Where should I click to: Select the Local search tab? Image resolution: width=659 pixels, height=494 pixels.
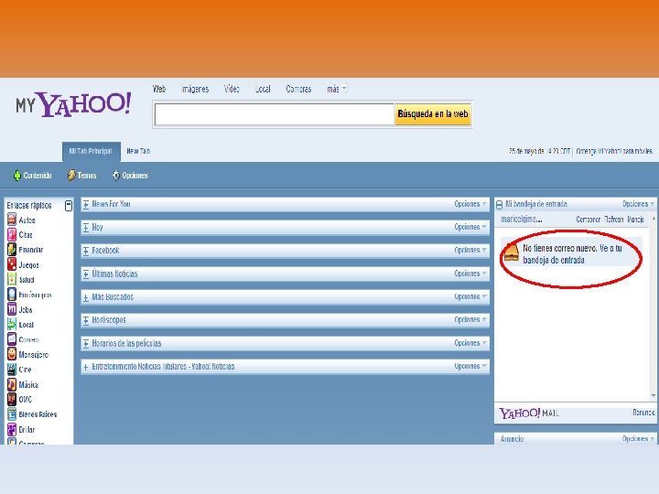click(263, 89)
